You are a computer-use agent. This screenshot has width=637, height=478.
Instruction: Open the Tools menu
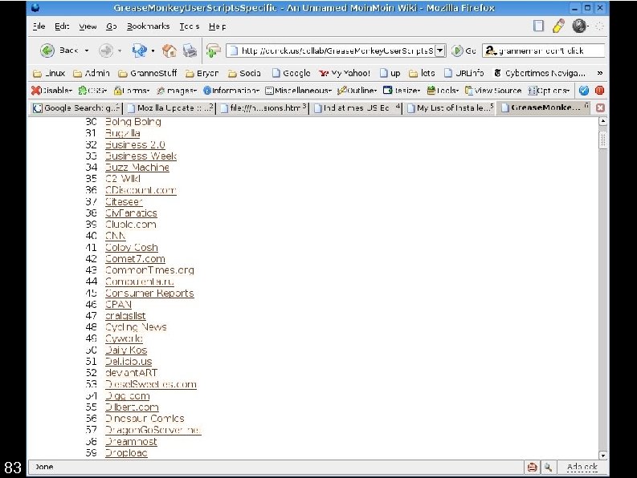tap(190, 26)
